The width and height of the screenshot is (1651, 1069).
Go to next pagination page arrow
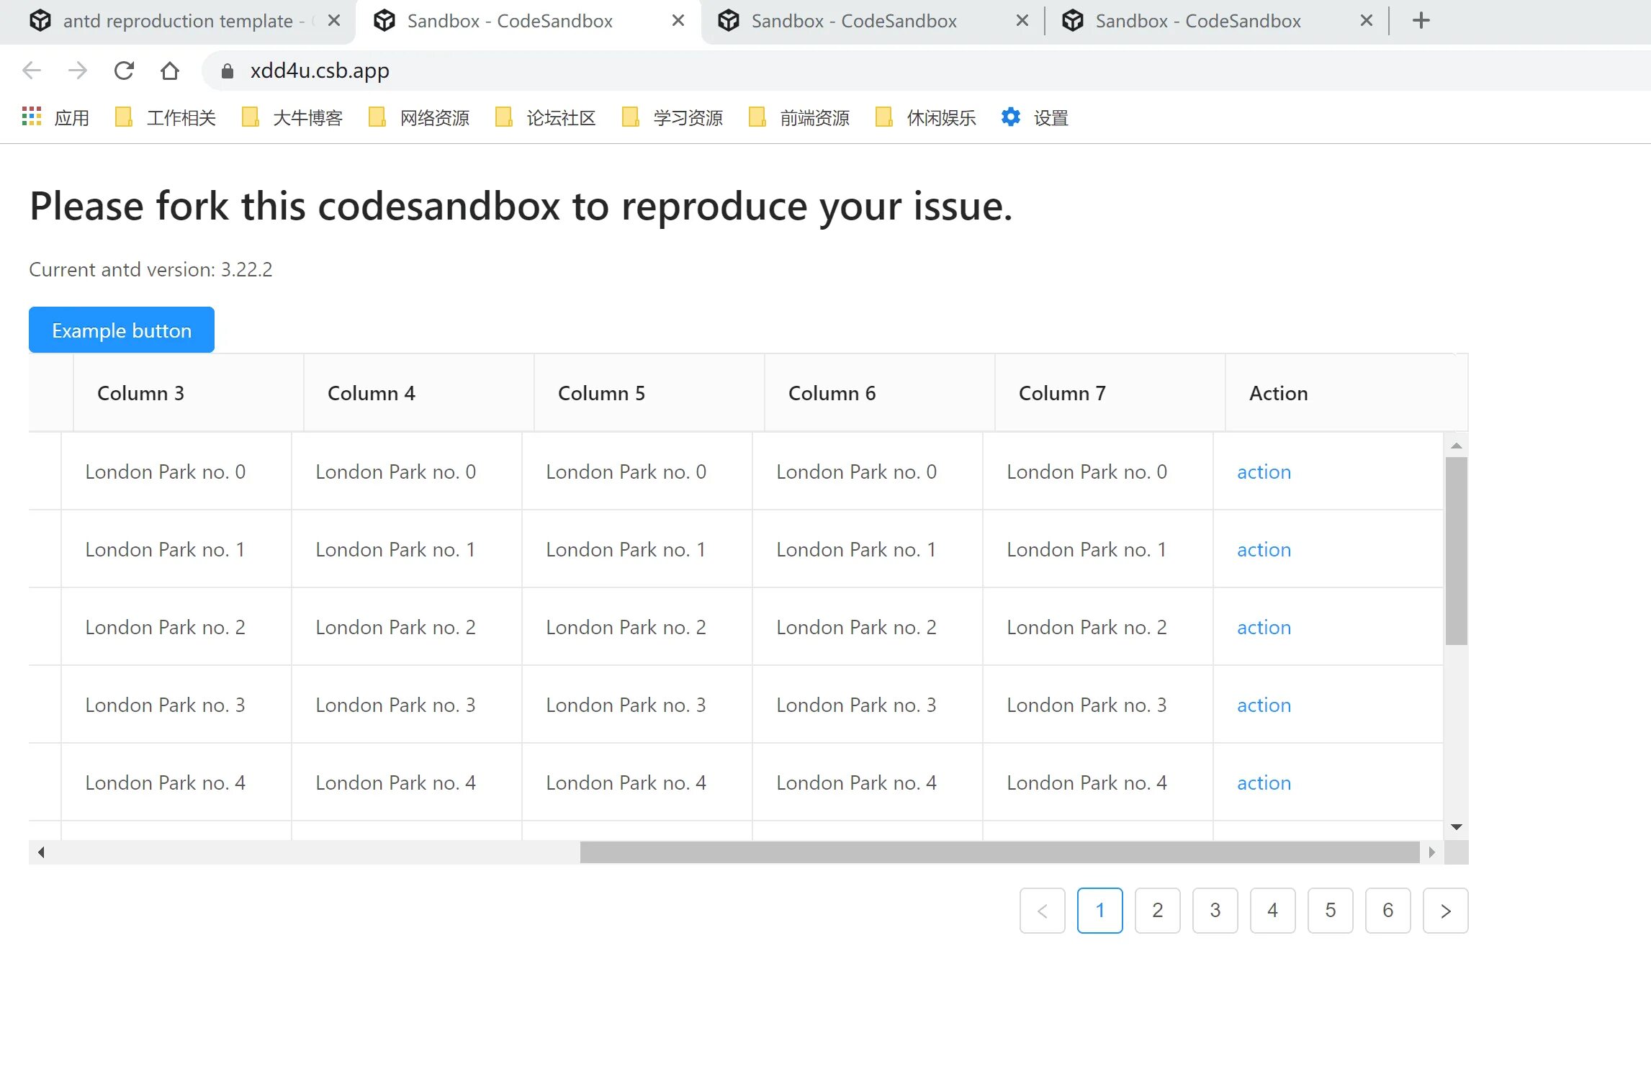[x=1445, y=911]
